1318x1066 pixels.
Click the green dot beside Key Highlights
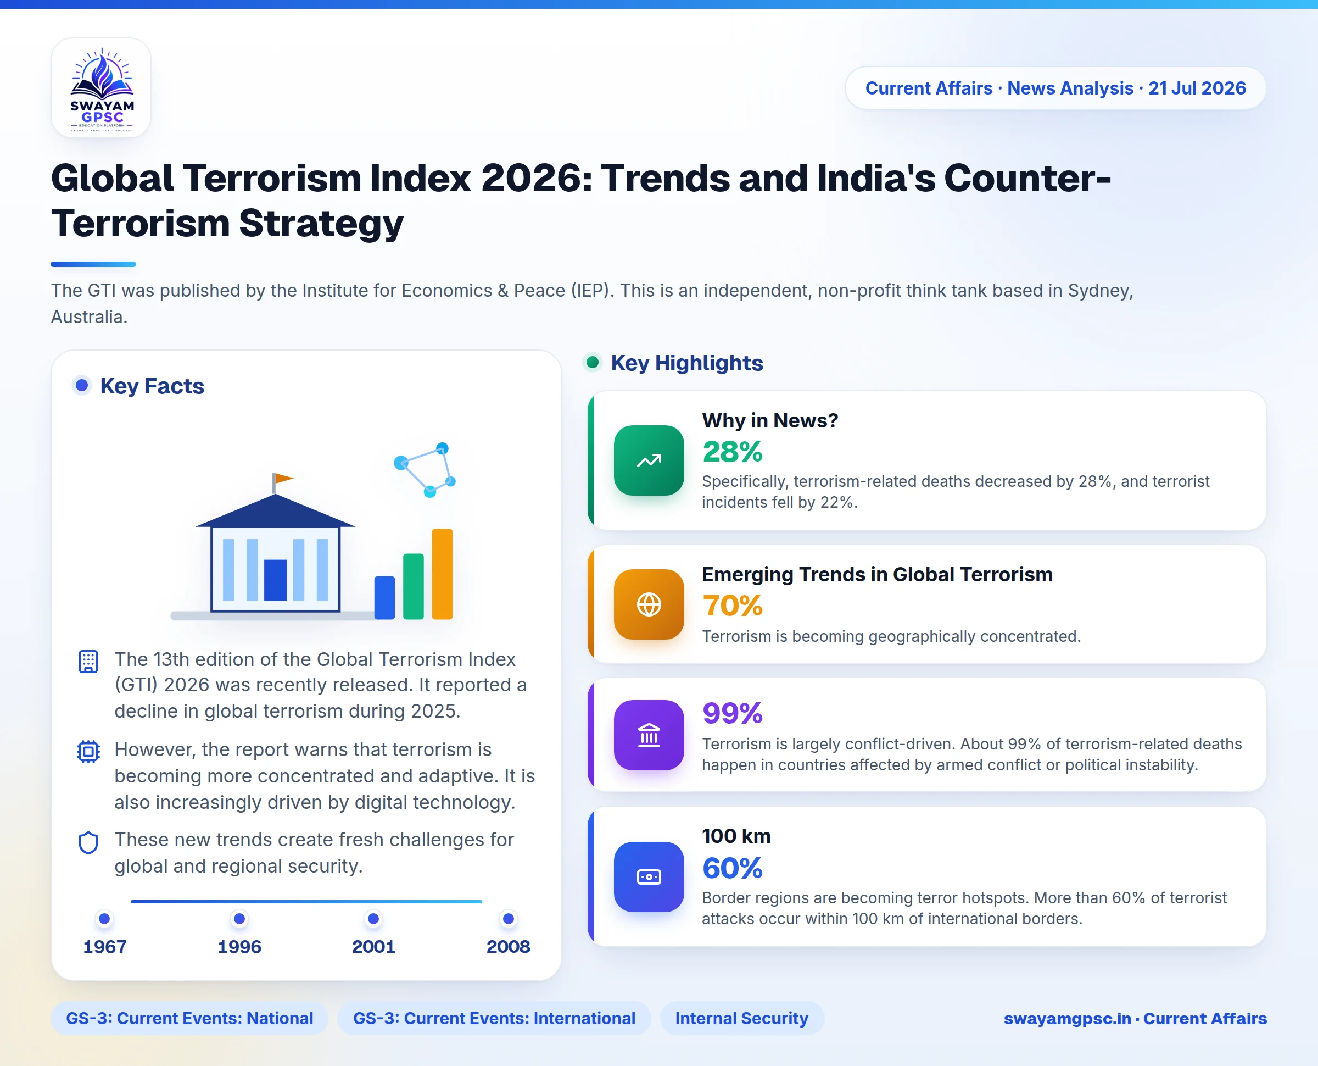(593, 362)
